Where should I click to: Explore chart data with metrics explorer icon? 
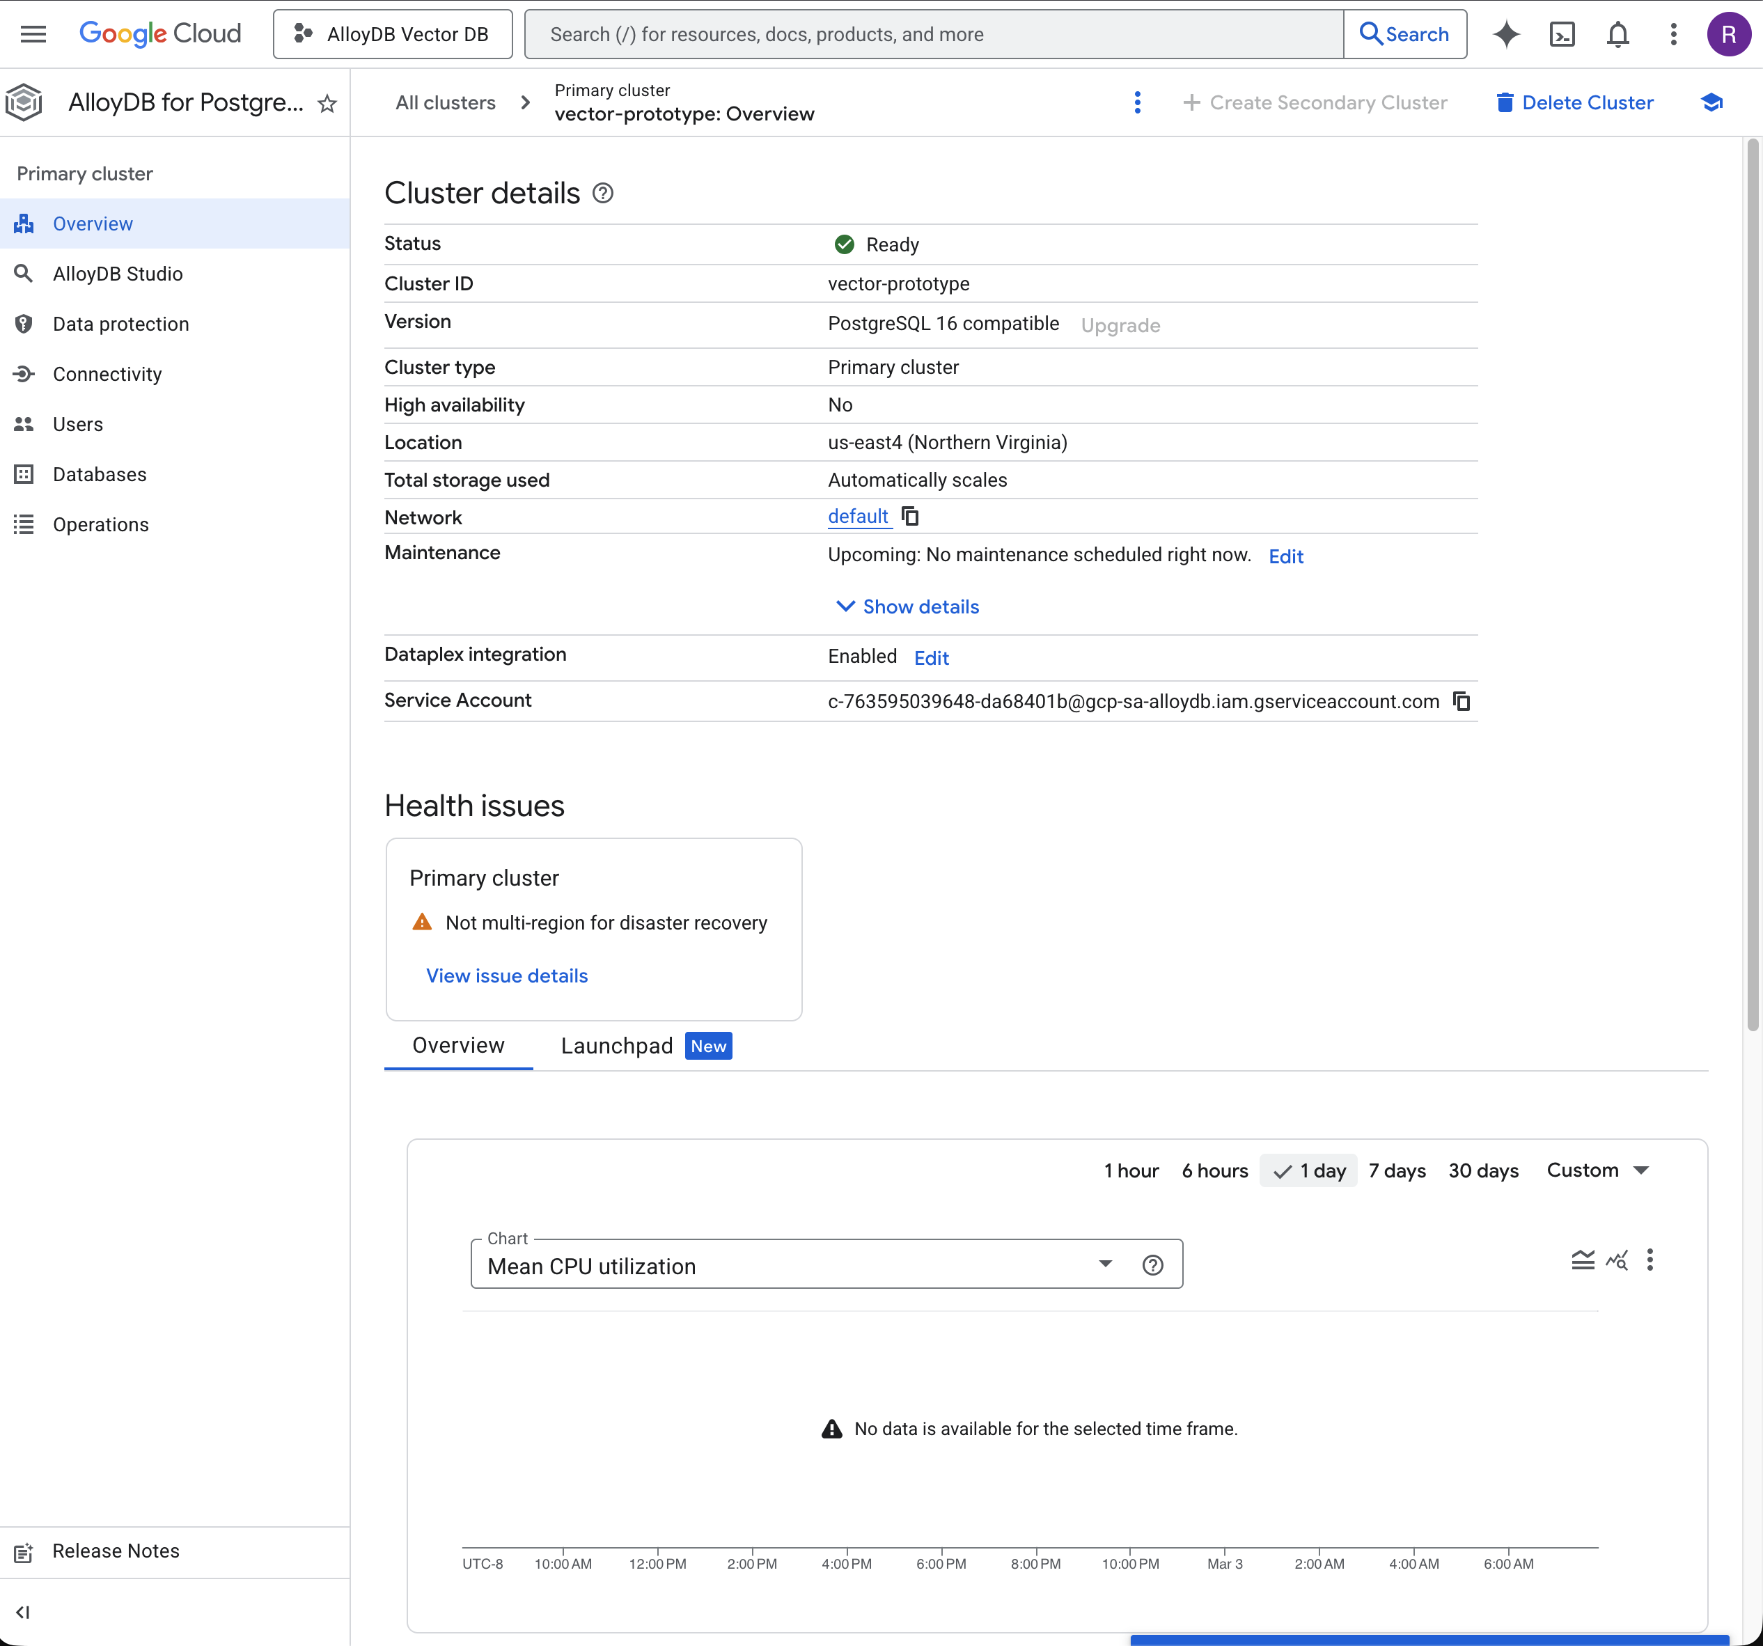coord(1617,1260)
